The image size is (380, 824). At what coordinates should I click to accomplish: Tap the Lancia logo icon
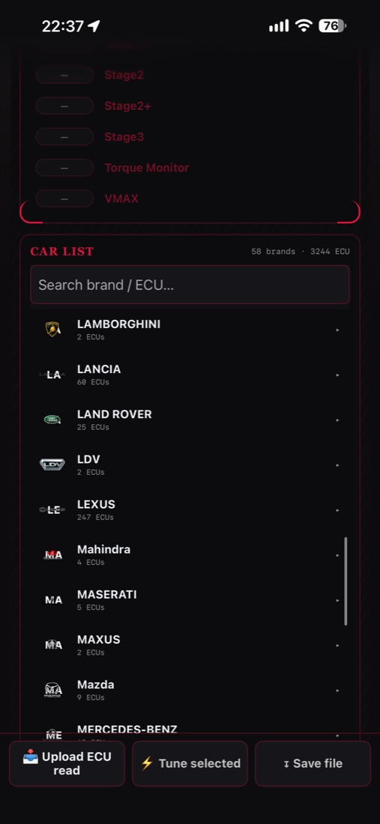pos(53,375)
